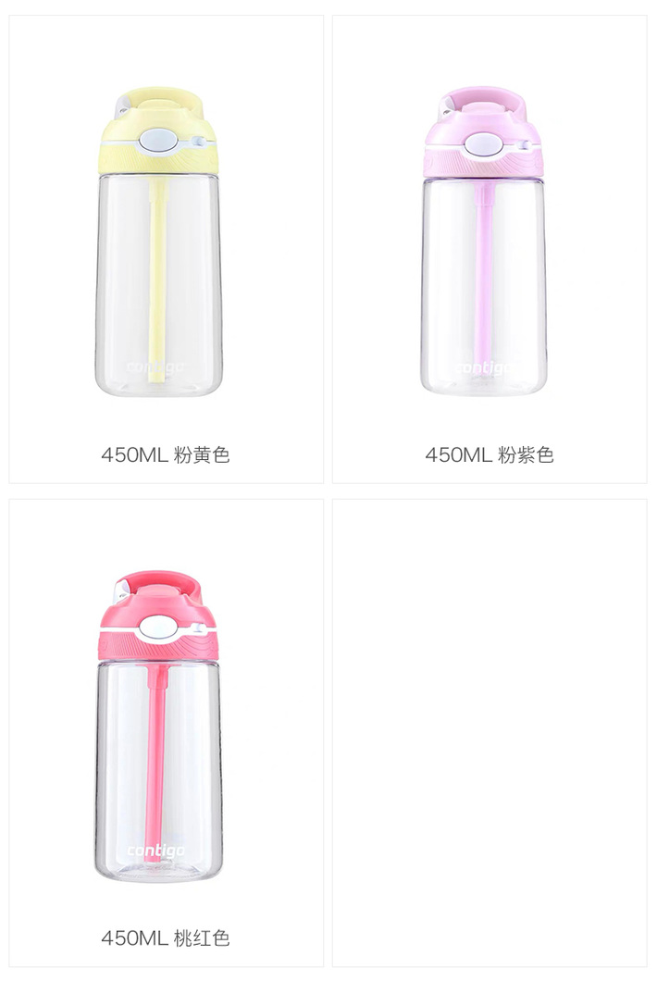
Task: Click the yellow bottle's lid band
Action: 158,158
